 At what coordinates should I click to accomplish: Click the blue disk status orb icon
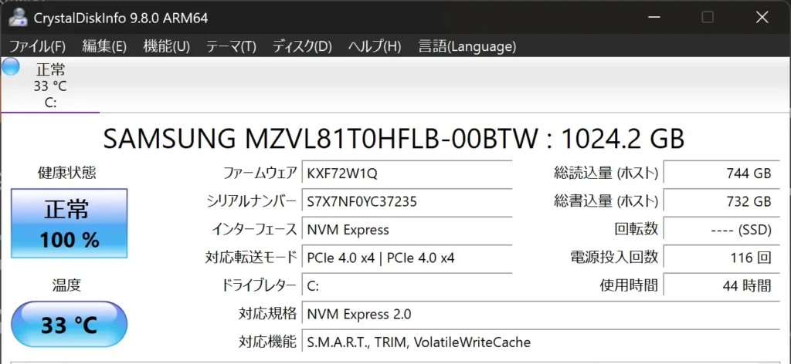pyautogui.click(x=11, y=67)
